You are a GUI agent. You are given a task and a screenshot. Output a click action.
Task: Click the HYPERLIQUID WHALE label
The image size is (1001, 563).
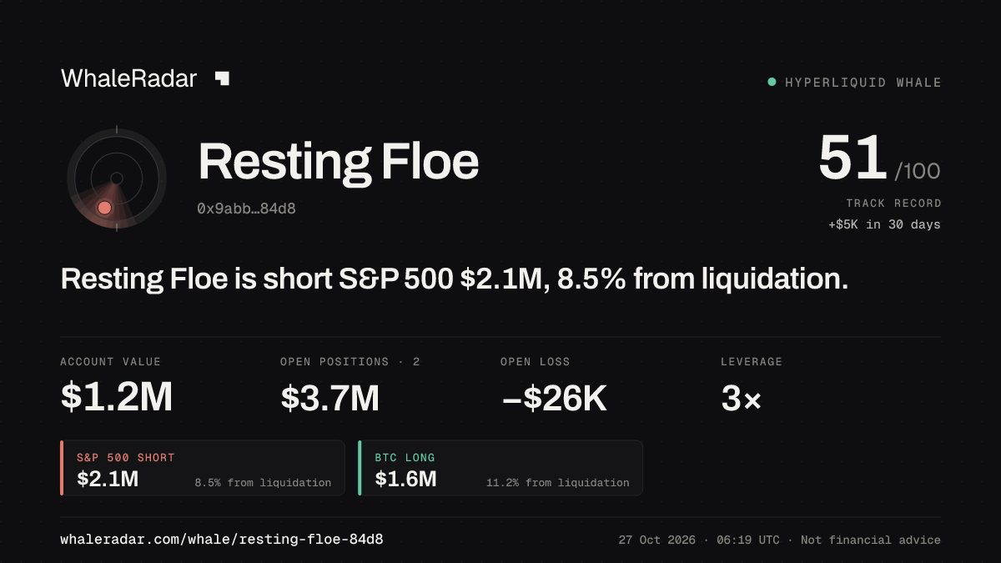pyautogui.click(x=863, y=83)
